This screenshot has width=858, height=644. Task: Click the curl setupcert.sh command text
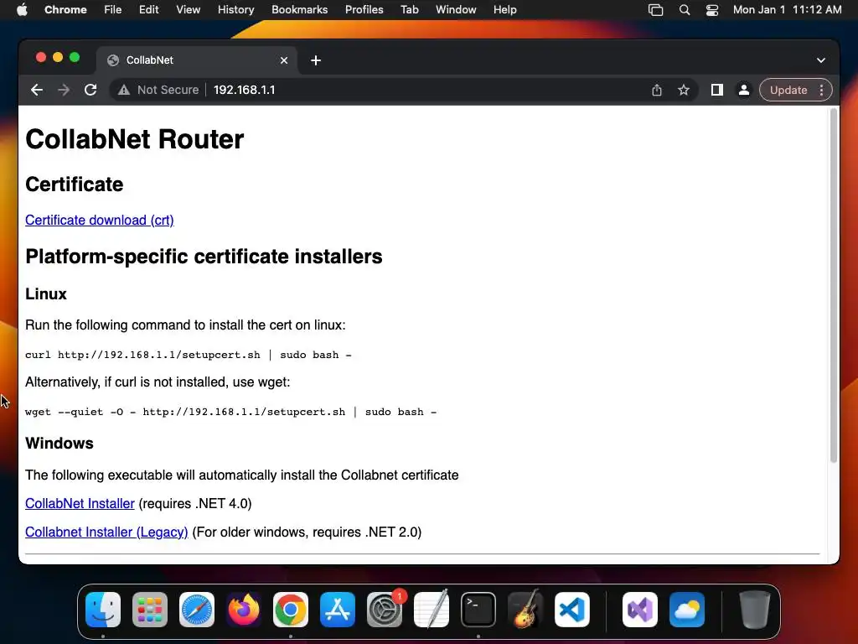[x=189, y=355]
